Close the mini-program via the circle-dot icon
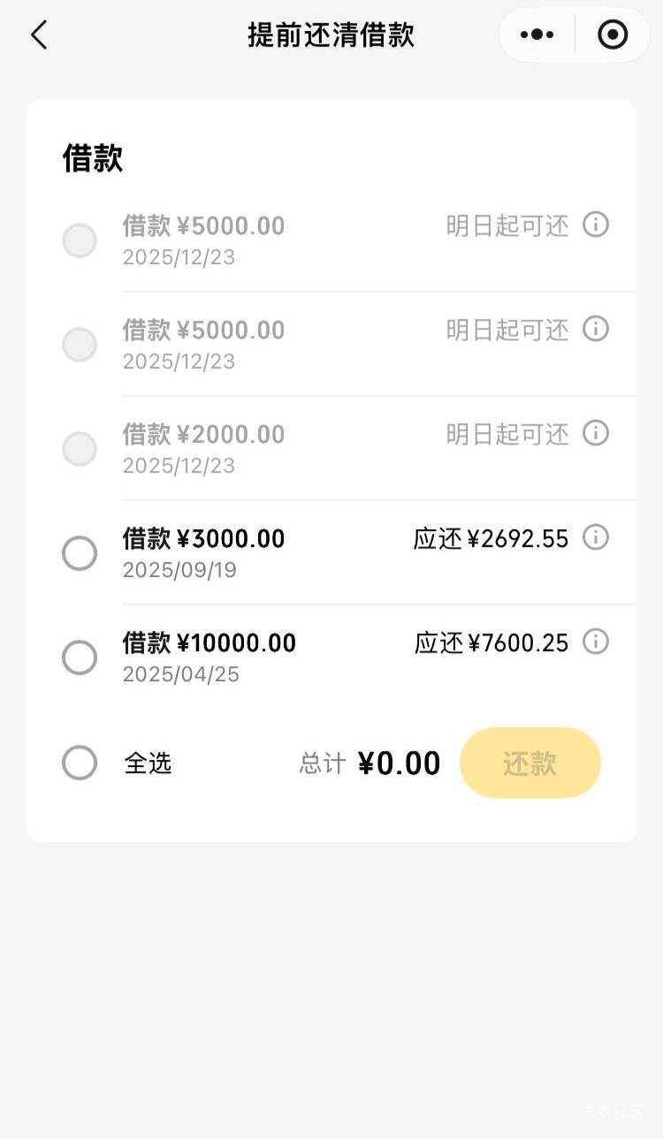Image resolution: width=663 pixels, height=1139 pixels. click(613, 35)
